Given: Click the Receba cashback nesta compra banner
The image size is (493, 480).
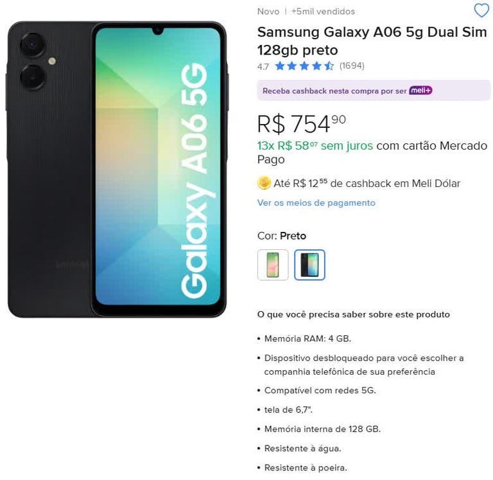Looking at the screenshot, I should point(374,91).
